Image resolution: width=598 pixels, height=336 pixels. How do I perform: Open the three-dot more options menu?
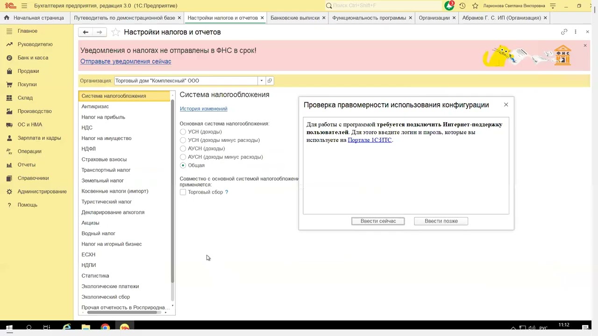[576, 32]
